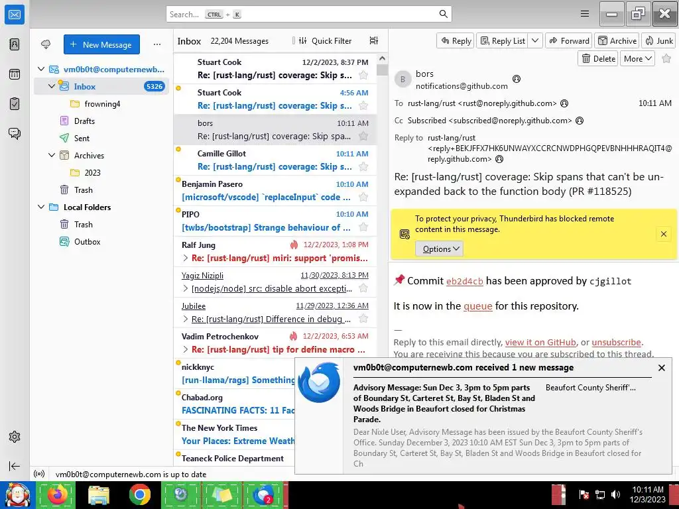Viewport: 679px width, 509px height.
Task: Star the open message in header
Action: point(666,58)
